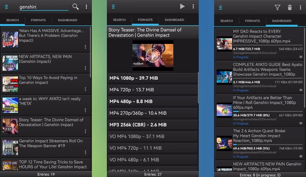Choose MP4 480p - 8.8 MiB format
Image resolution: width=306 pixels, height=177 pixels.
pos(153,102)
